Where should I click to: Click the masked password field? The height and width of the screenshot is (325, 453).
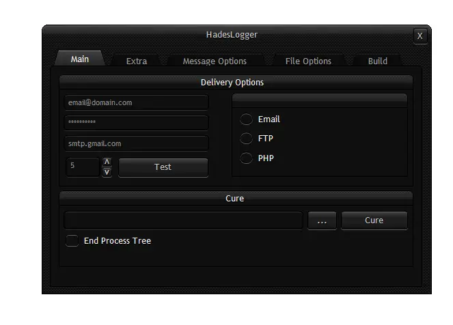point(136,122)
